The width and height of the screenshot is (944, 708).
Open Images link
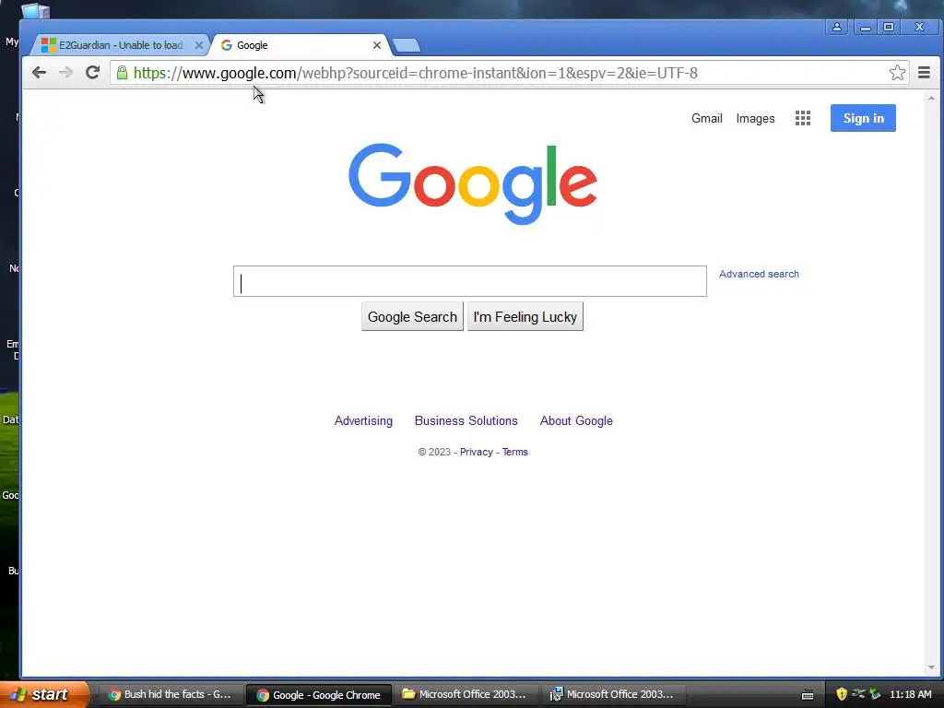[755, 119]
